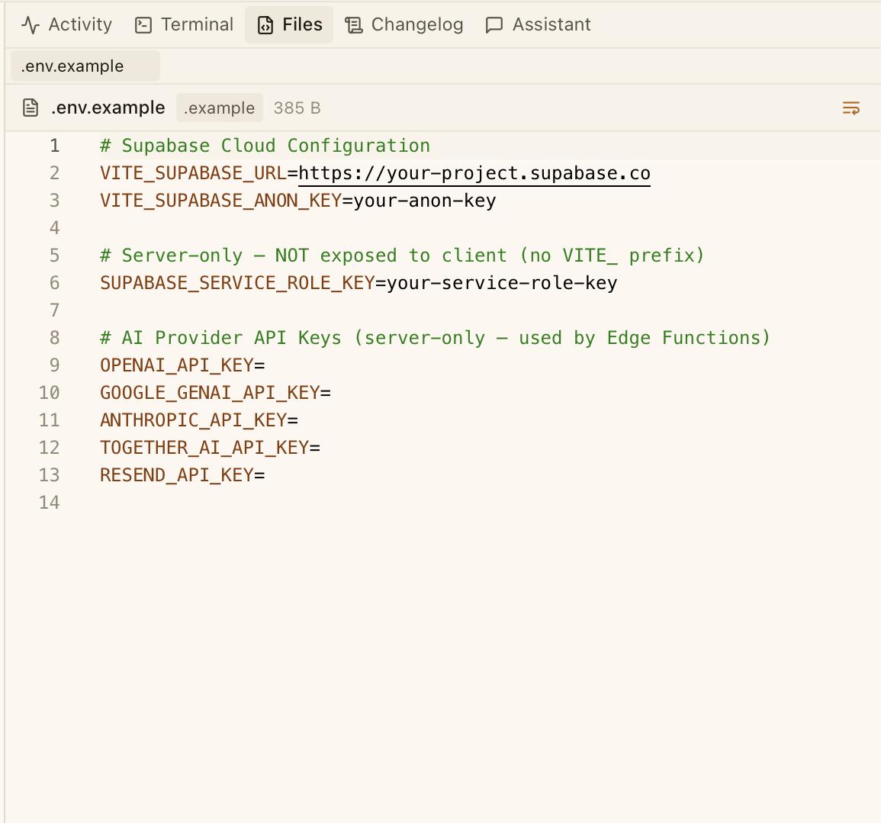This screenshot has height=823, width=881.
Task: Click the your-service-role-key value
Action: tap(502, 284)
